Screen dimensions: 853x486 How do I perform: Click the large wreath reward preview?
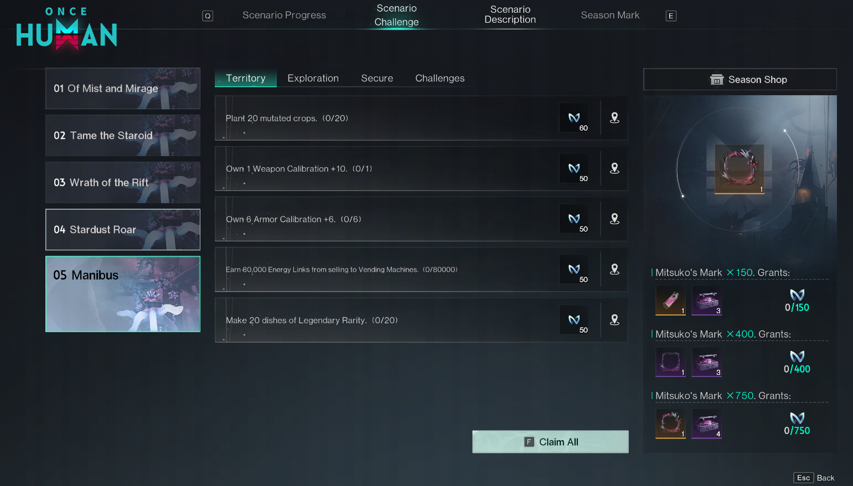click(x=740, y=169)
